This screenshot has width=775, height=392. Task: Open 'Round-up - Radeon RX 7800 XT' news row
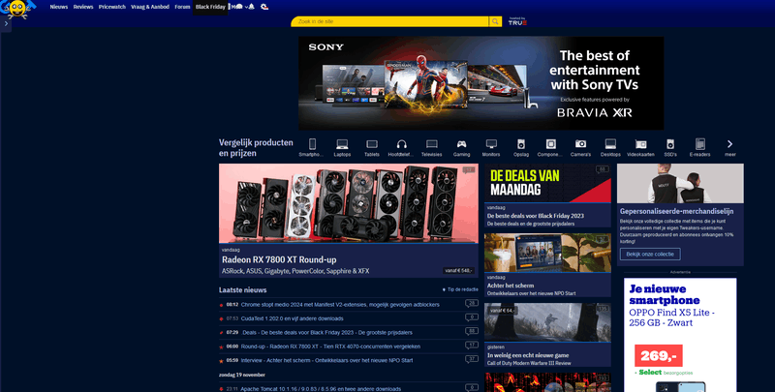pos(330,347)
